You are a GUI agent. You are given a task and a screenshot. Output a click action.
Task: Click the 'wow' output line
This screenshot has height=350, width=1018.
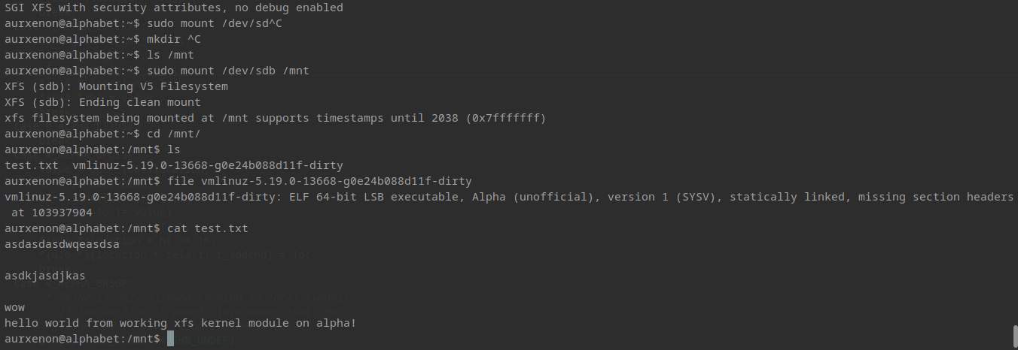(x=14, y=307)
